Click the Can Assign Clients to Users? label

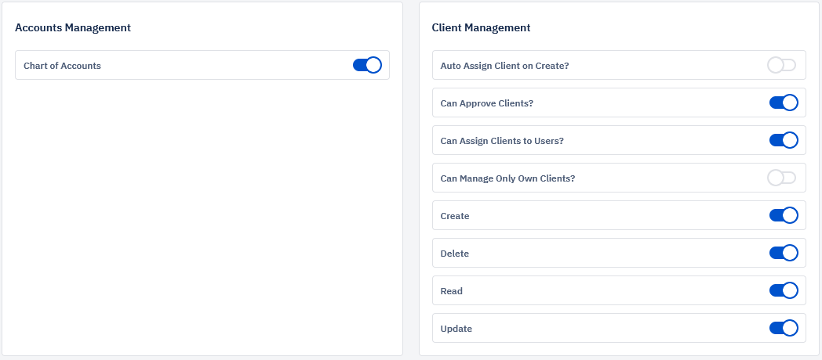click(502, 142)
